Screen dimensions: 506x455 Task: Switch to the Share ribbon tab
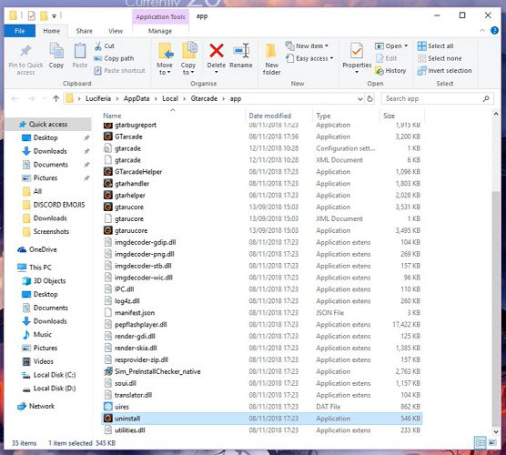point(85,31)
